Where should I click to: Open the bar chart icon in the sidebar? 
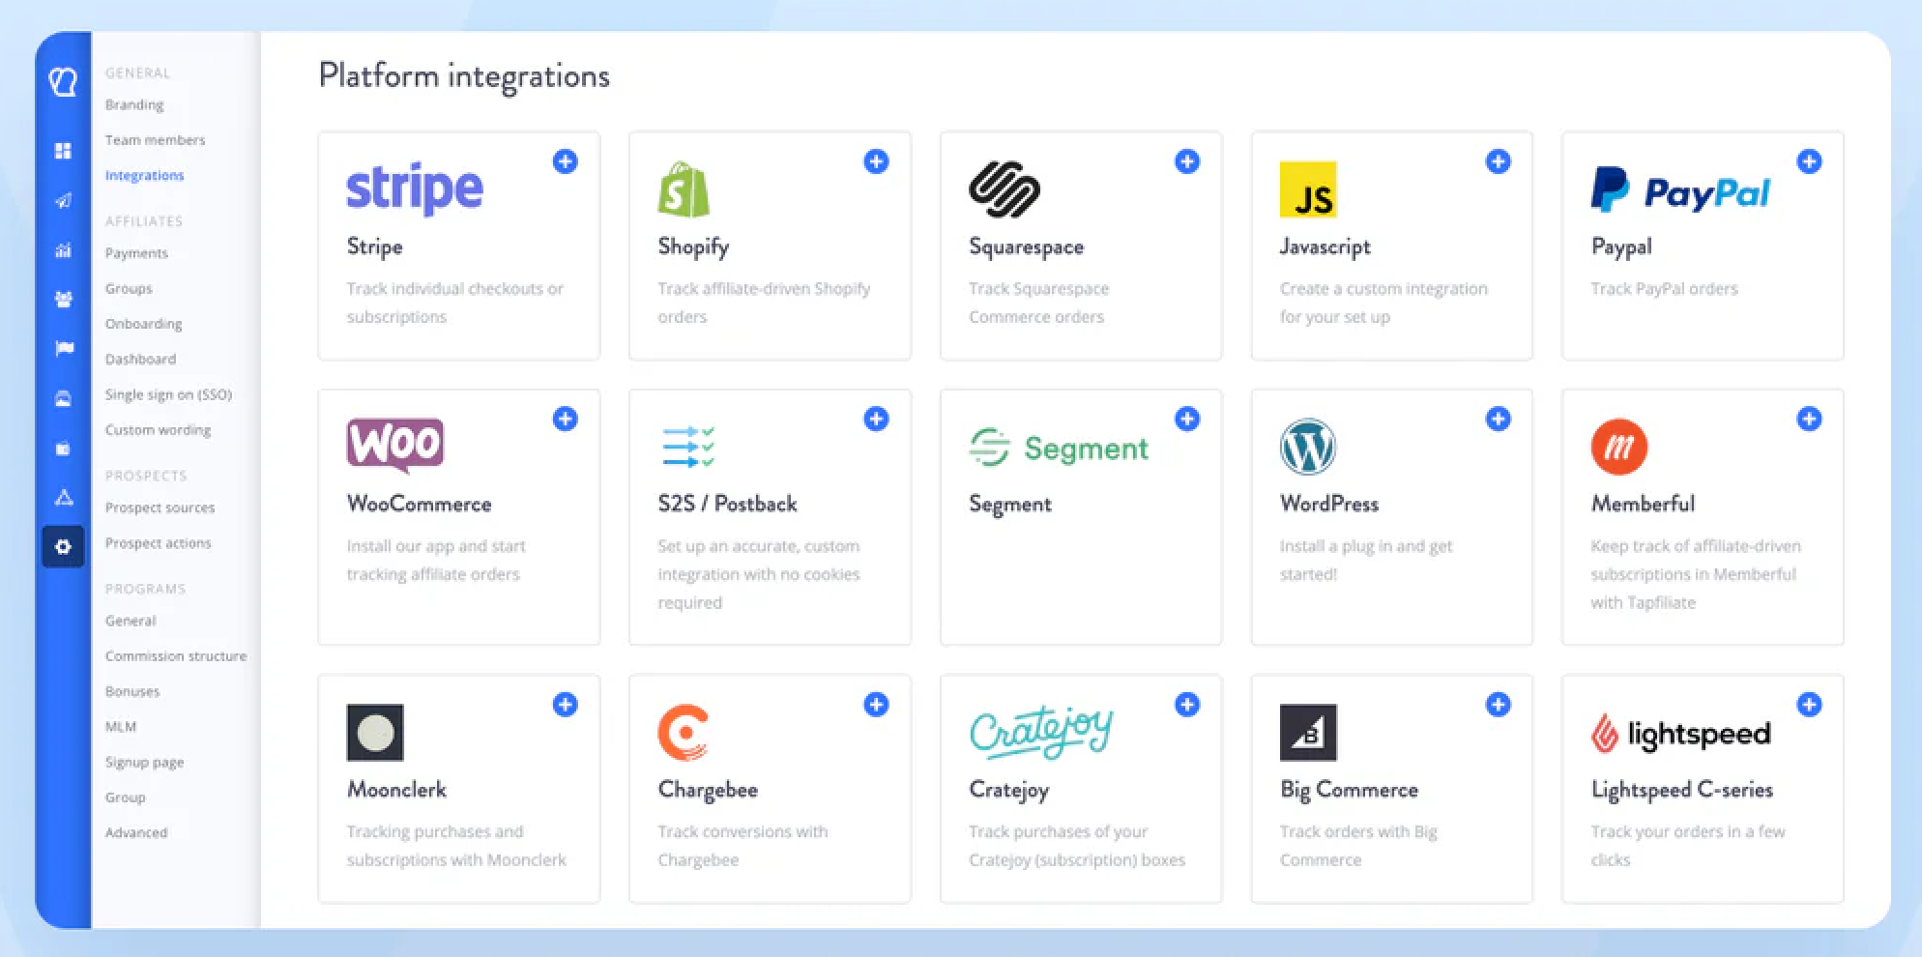pyautogui.click(x=63, y=250)
